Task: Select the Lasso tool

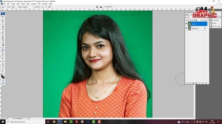Action: click(x=3, y=21)
